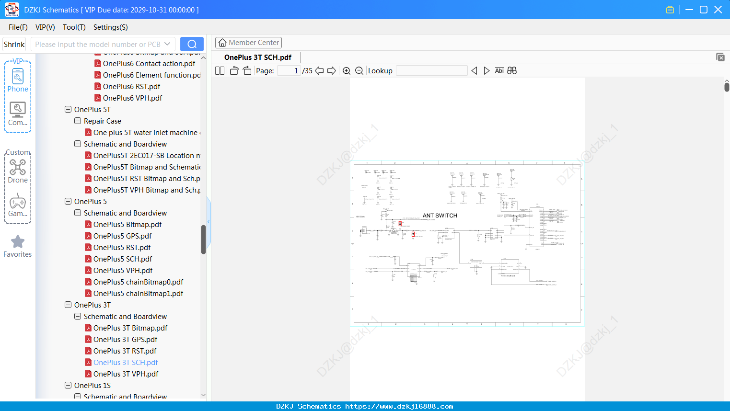This screenshot has height=411, width=730.
Task: Close the document tab panel icon
Action: click(720, 57)
